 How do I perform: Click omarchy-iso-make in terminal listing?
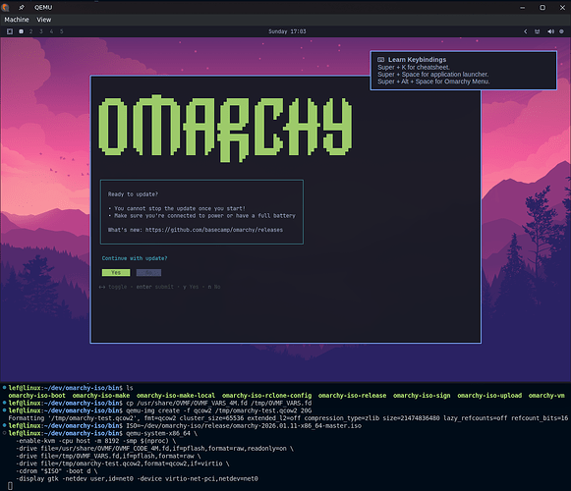click(101, 396)
